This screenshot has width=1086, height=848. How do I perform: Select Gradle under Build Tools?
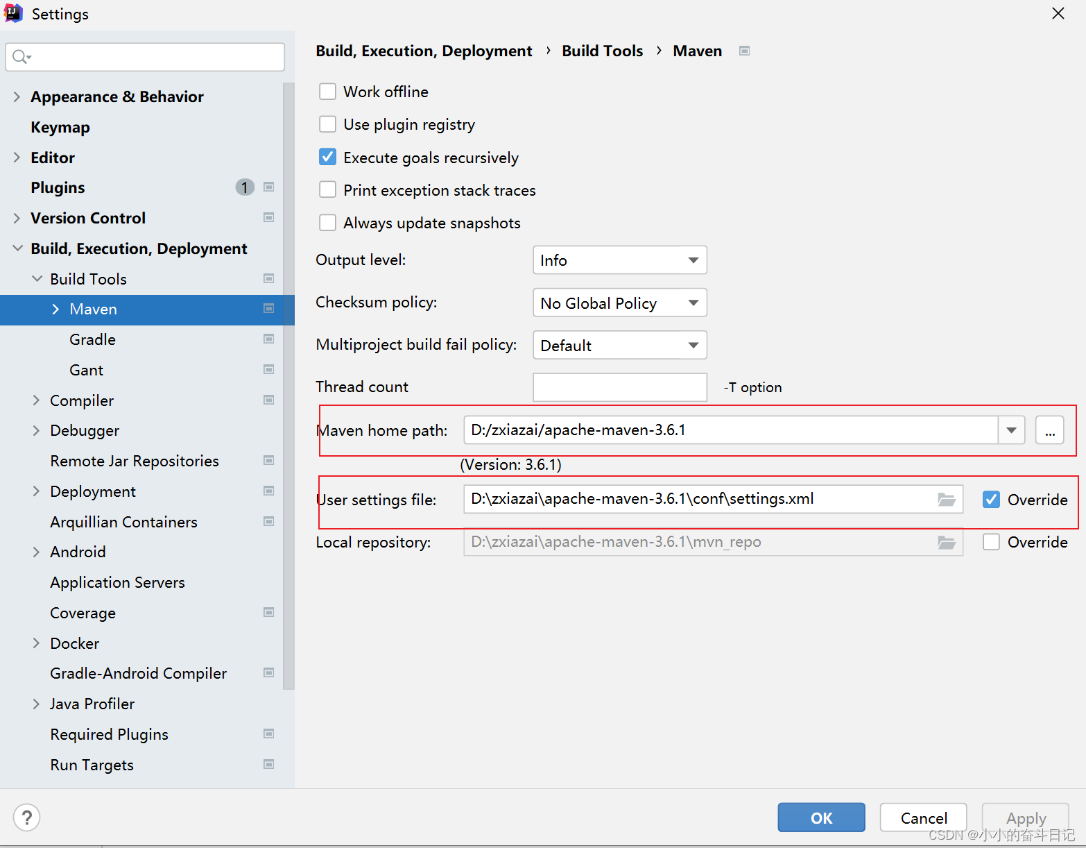[92, 339]
